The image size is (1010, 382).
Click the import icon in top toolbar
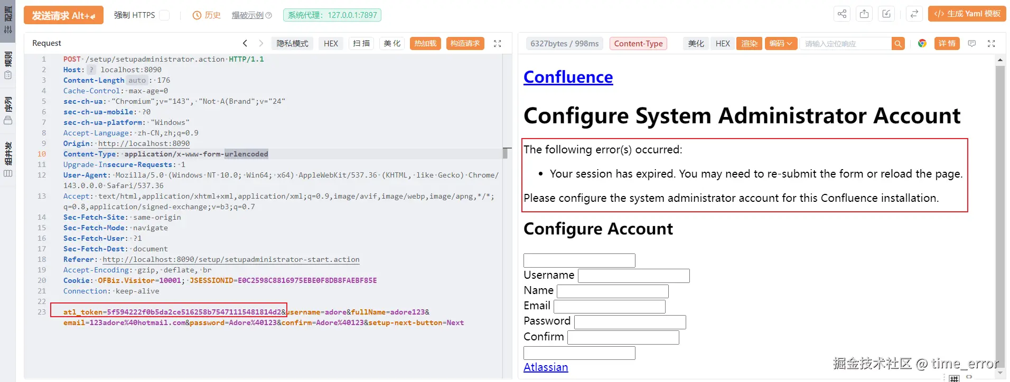tap(886, 14)
